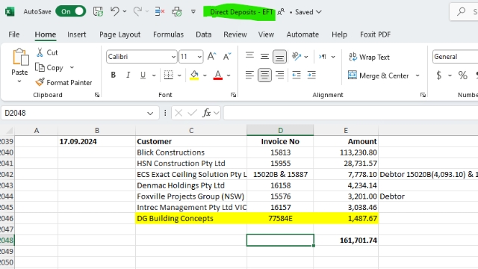Click the Bottom Align icon
478x269 pixels.
[x=279, y=57]
